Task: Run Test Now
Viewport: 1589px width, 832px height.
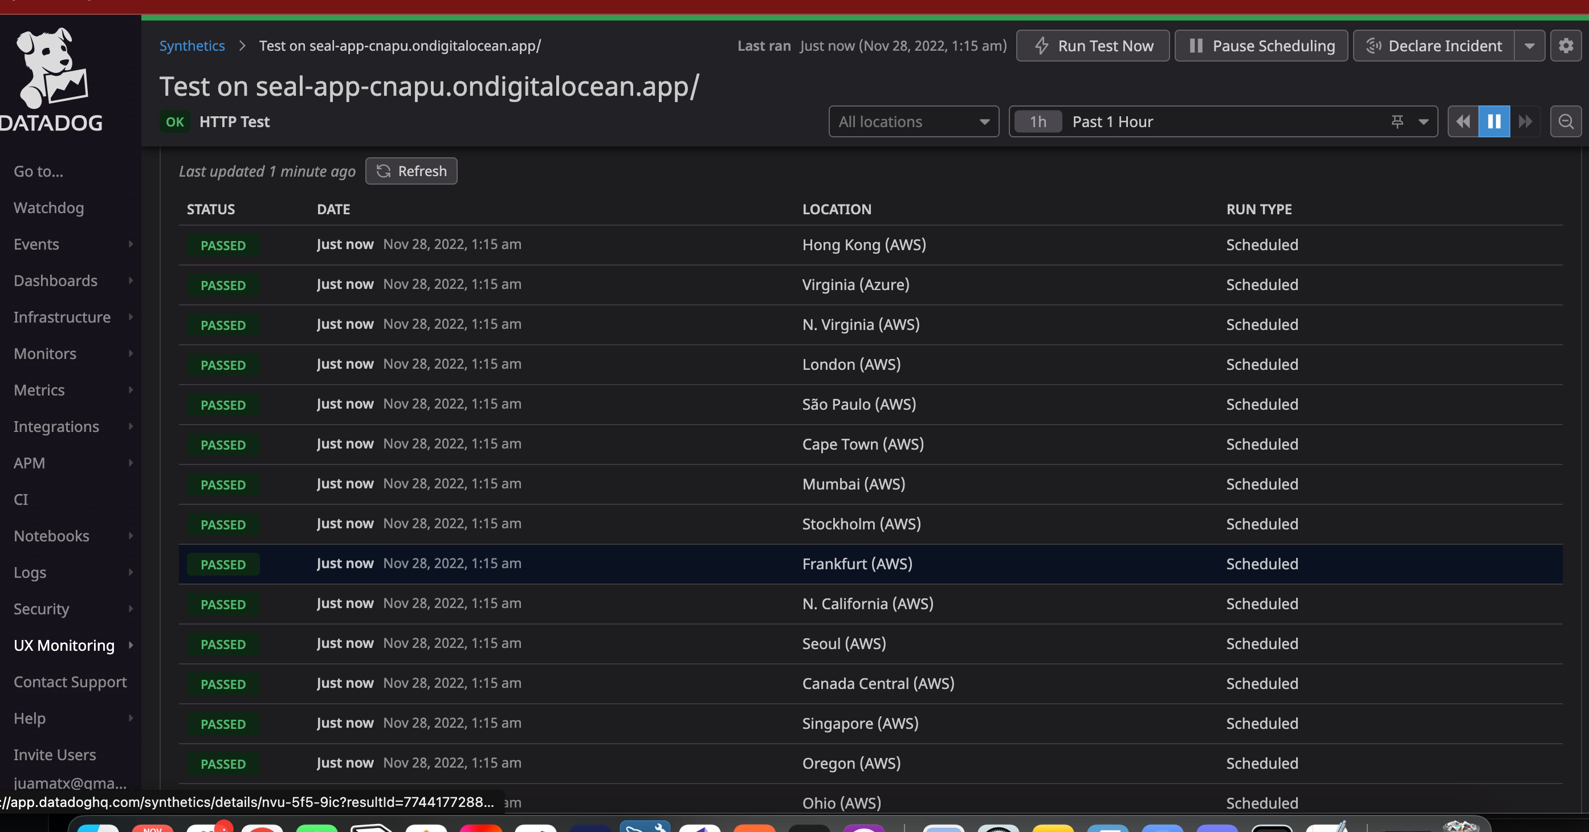Action: pos(1093,46)
